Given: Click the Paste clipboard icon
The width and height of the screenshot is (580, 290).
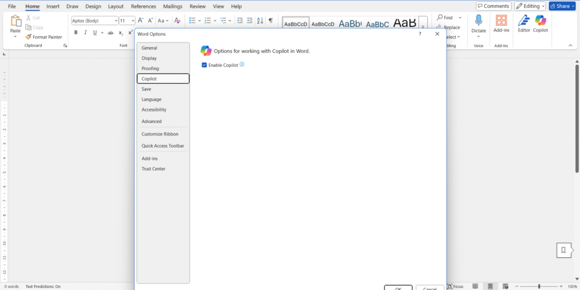Looking at the screenshot, I should point(15,21).
